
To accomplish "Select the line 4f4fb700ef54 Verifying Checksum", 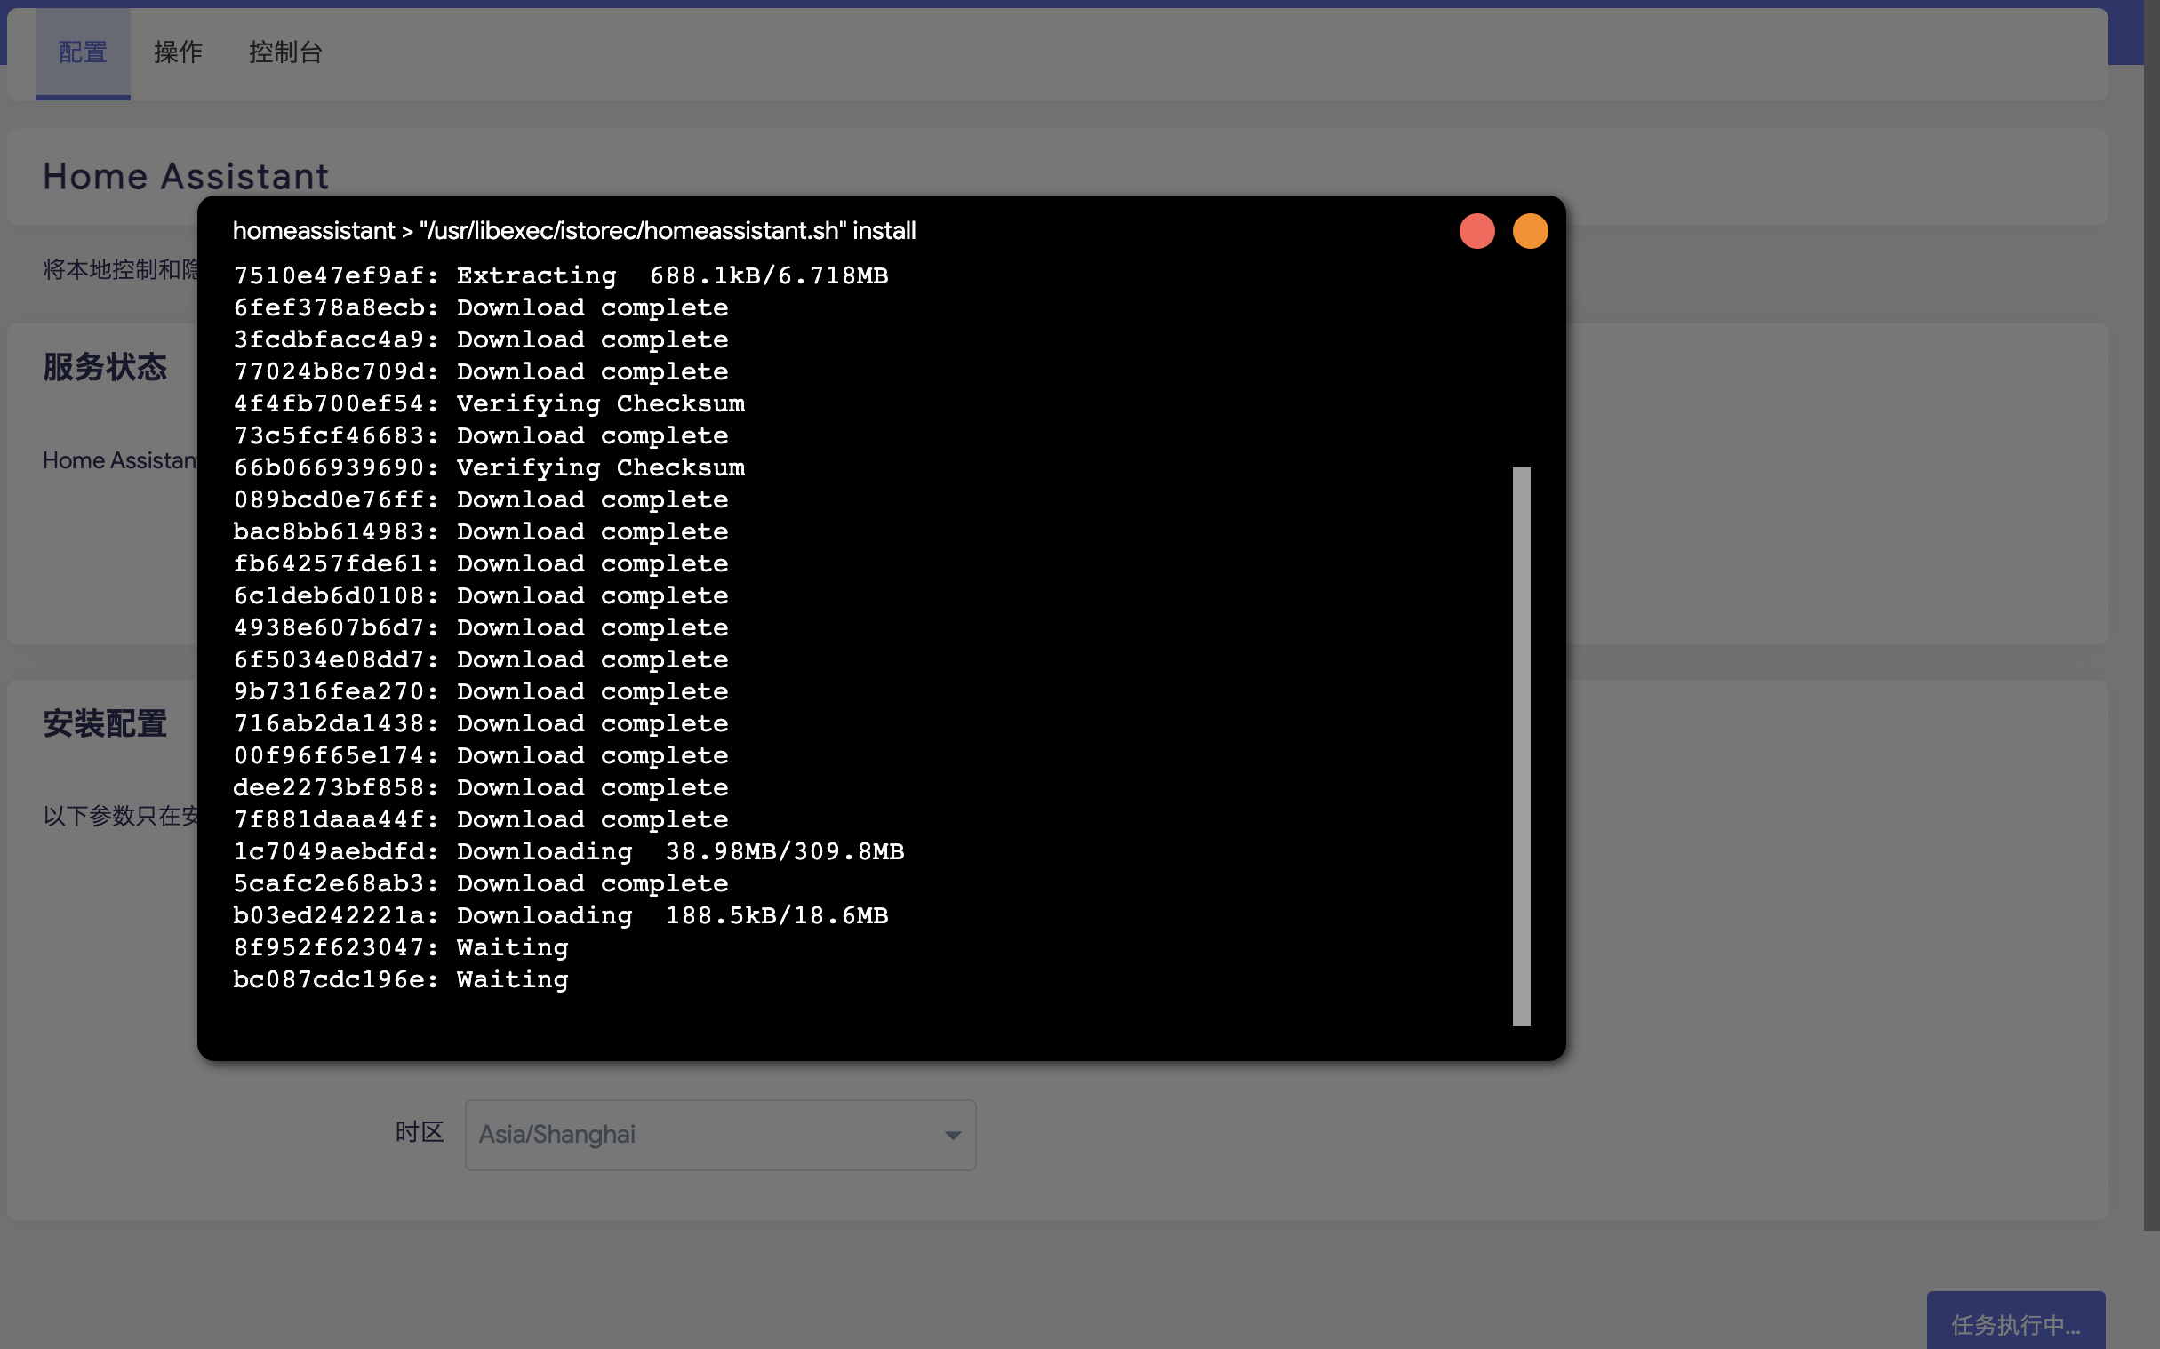I will [489, 404].
